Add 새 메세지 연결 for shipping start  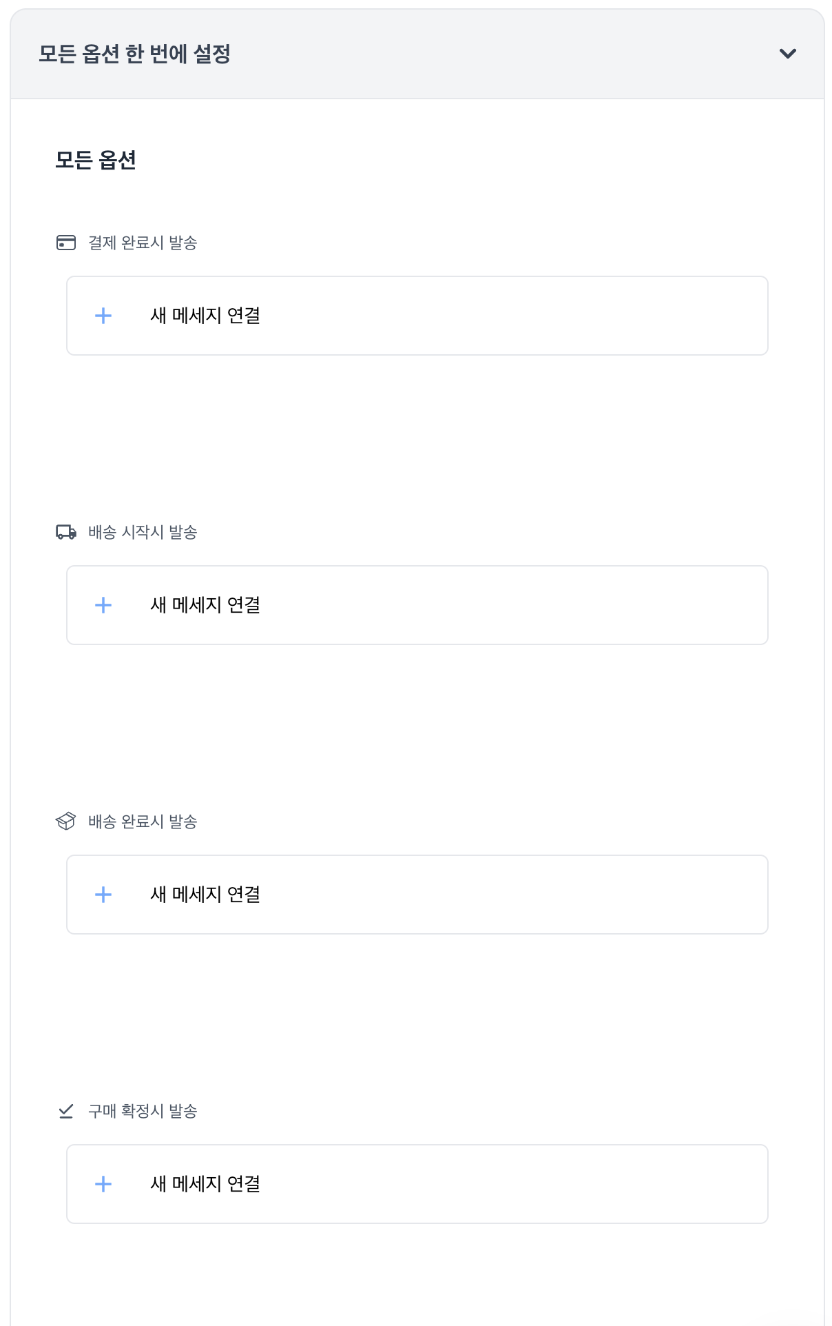pos(417,605)
